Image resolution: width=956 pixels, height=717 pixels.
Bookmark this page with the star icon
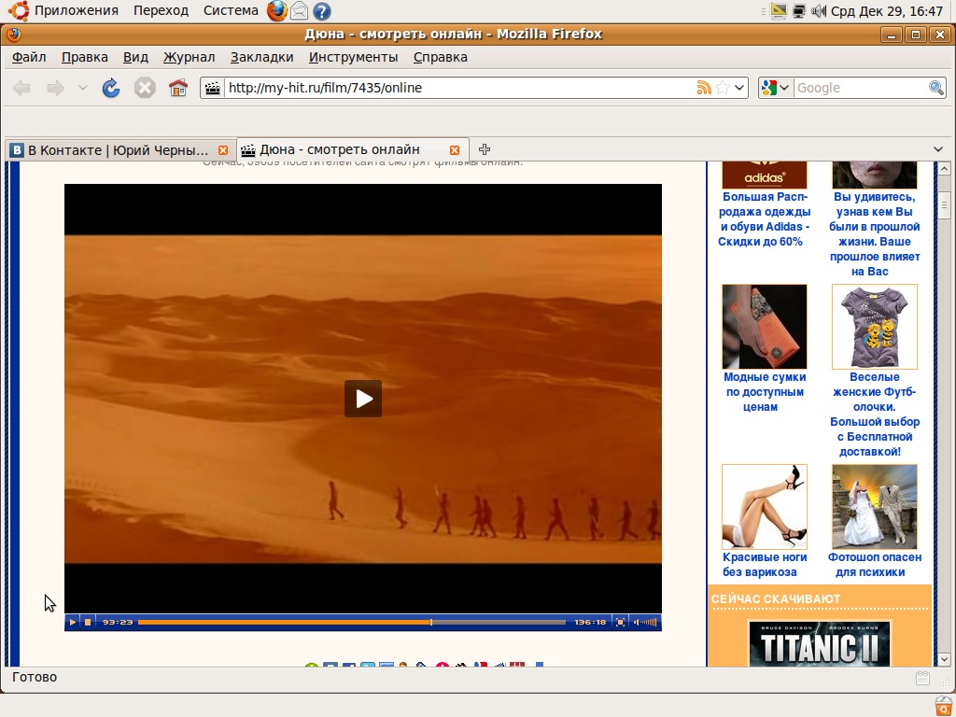(x=722, y=88)
